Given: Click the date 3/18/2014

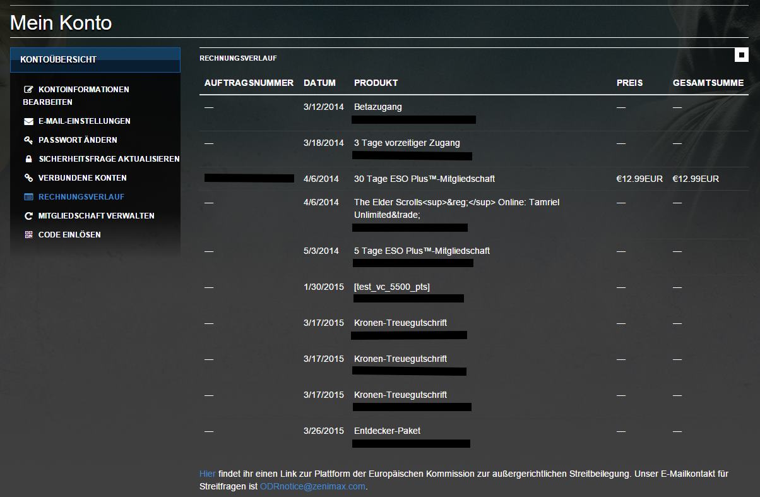Looking at the screenshot, I should coord(324,143).
